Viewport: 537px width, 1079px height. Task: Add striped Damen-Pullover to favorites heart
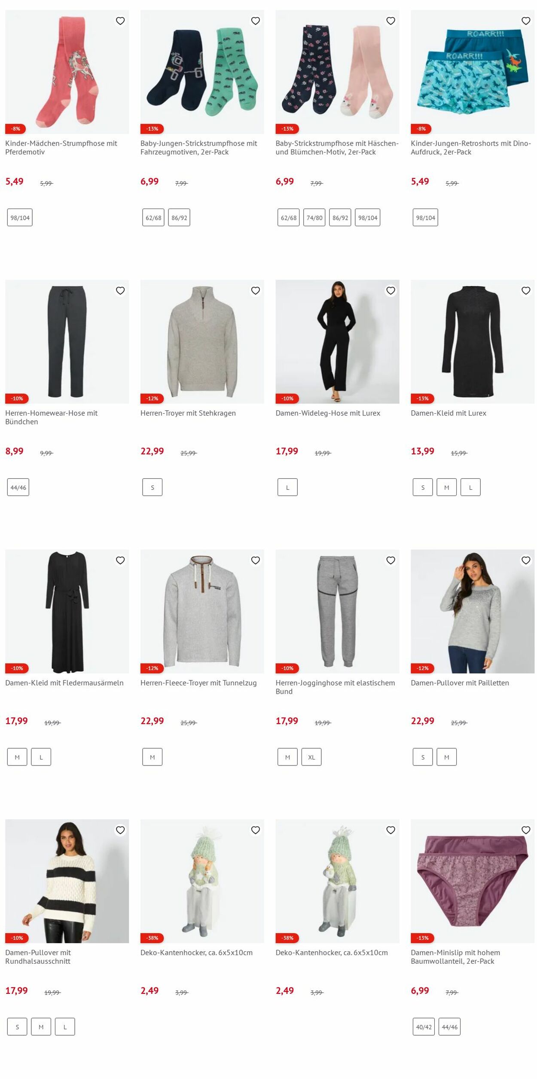pos(120,830)
